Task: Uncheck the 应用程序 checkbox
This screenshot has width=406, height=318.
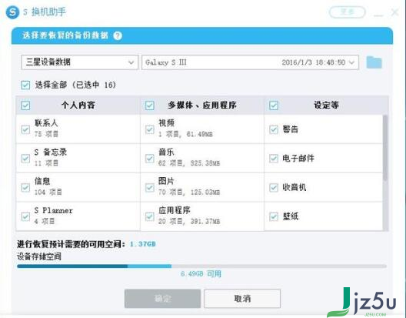Action: pos(150,216)
